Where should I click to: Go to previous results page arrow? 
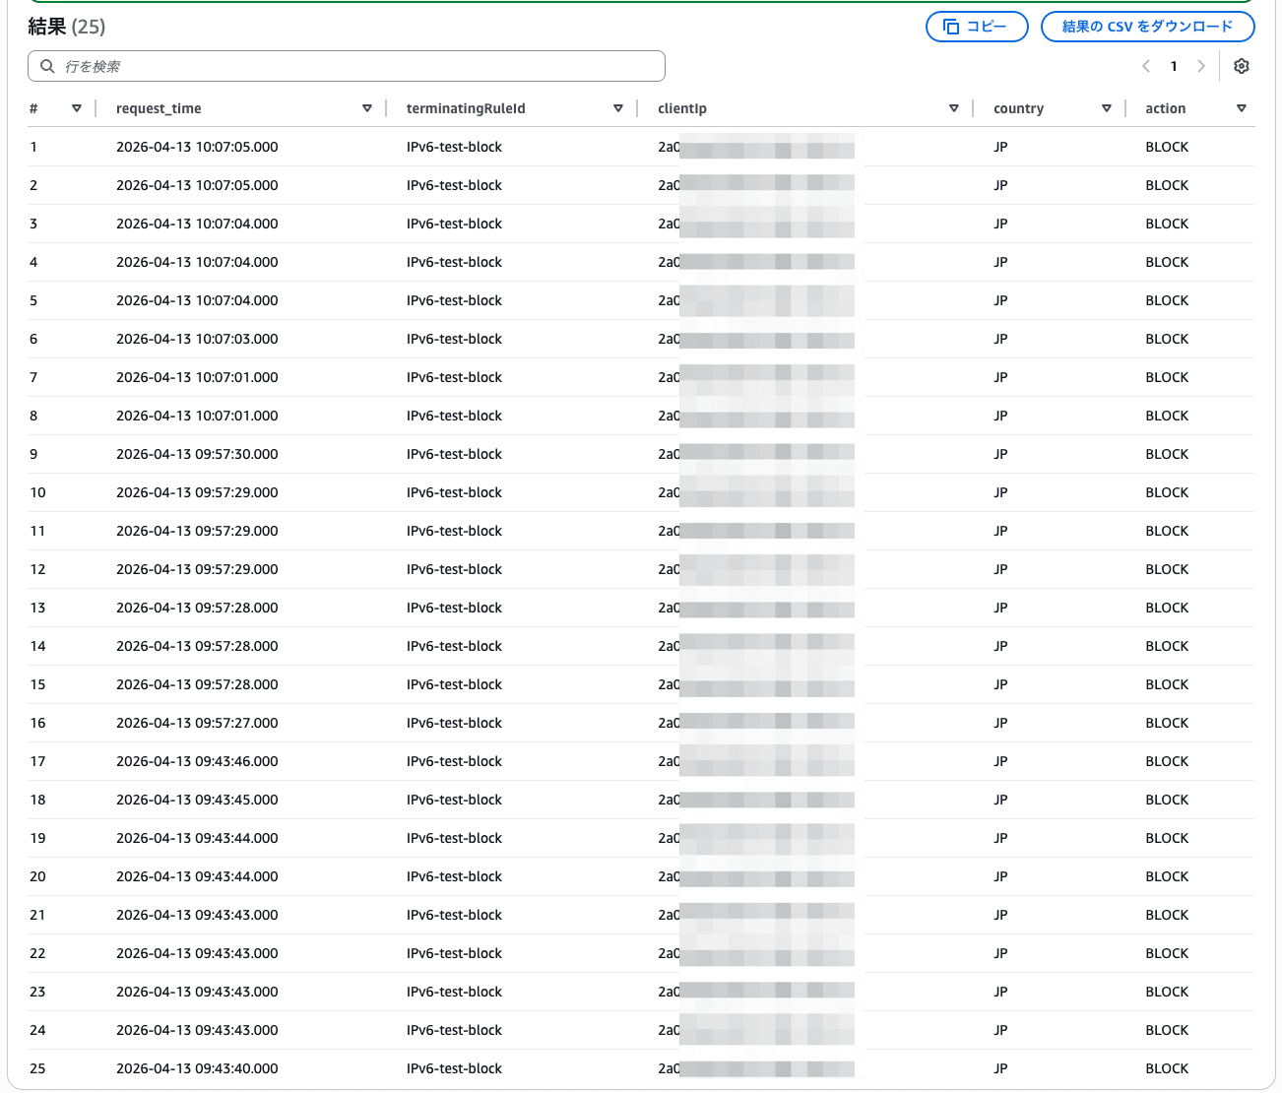coord(1146,66)
